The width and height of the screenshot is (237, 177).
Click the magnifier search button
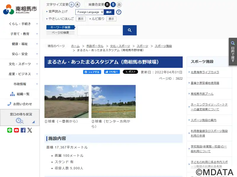click(x=129, y=30)
